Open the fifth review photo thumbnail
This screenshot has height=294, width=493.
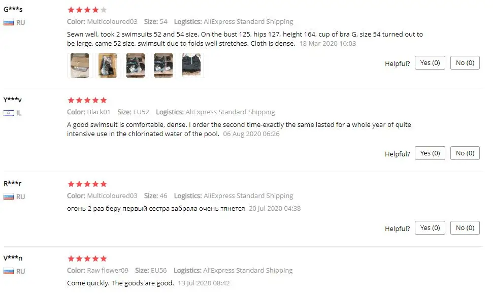(191, 66)
